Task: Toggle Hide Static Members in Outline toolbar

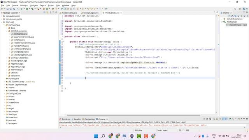Action: coord(238,16)
